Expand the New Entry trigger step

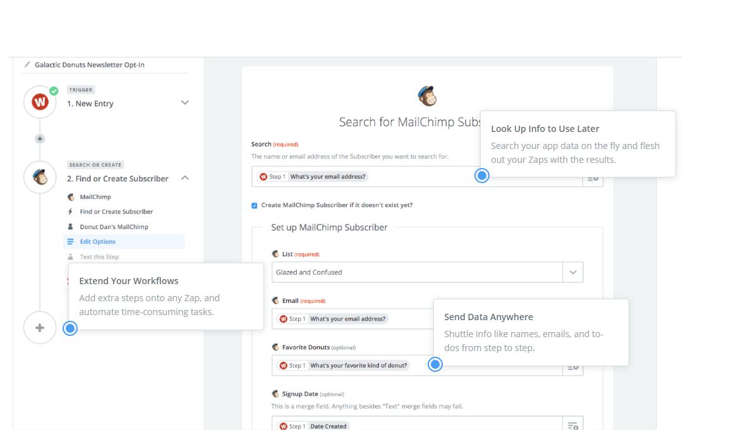coord(184,102)
